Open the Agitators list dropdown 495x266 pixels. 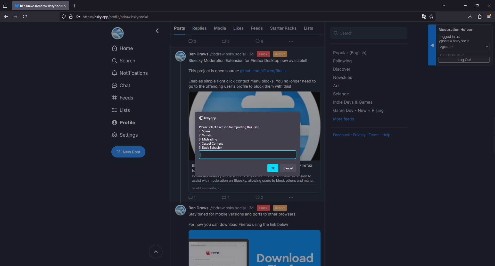click(x=464, y=47)
